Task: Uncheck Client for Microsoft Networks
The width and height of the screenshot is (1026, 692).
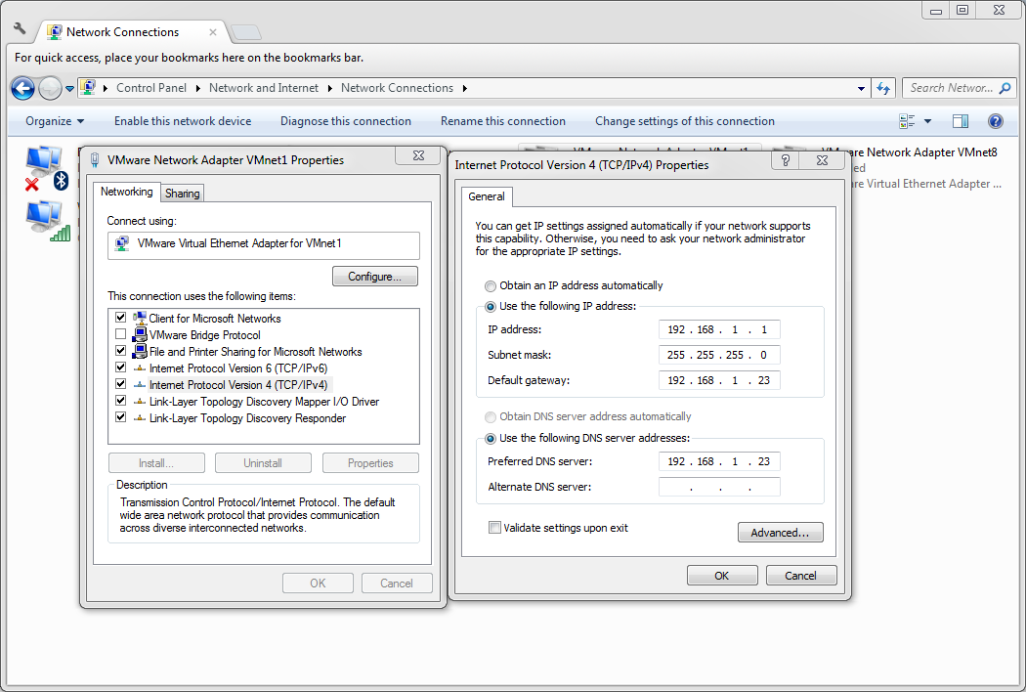Action: (120, 318)
